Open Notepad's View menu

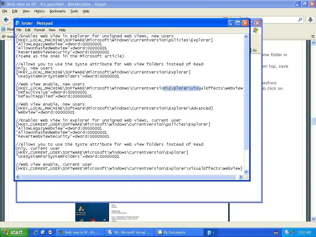(52, 30)
